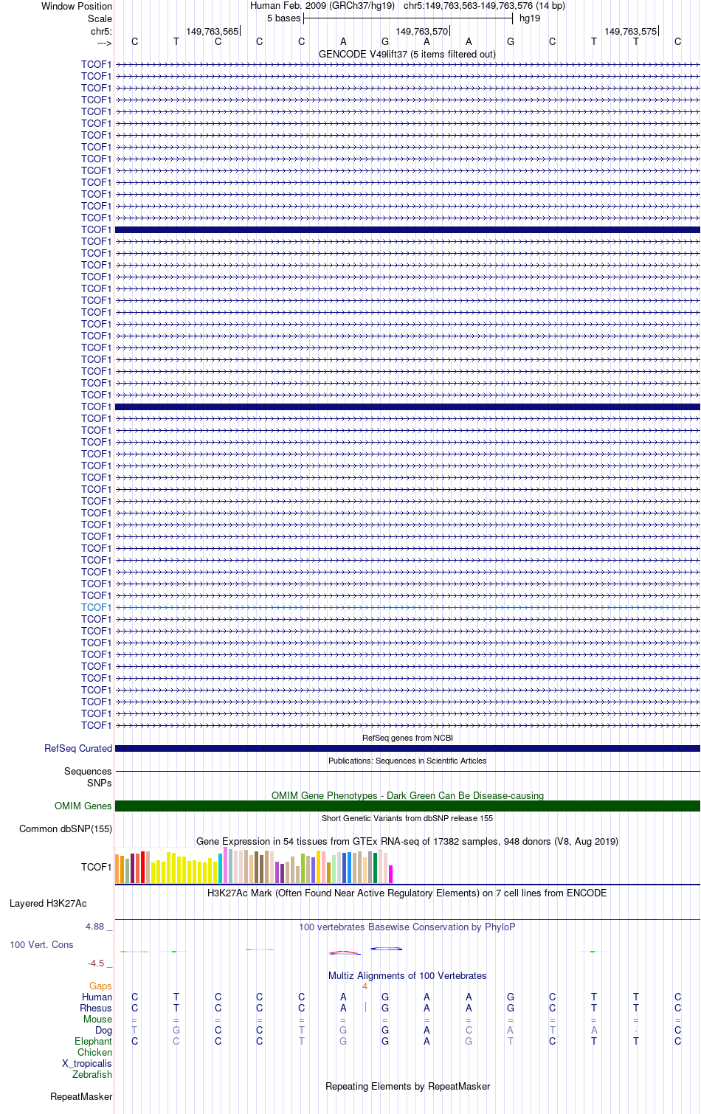
Task: Open GENCODE V49lift37 track title
Action: click(407, 54)
